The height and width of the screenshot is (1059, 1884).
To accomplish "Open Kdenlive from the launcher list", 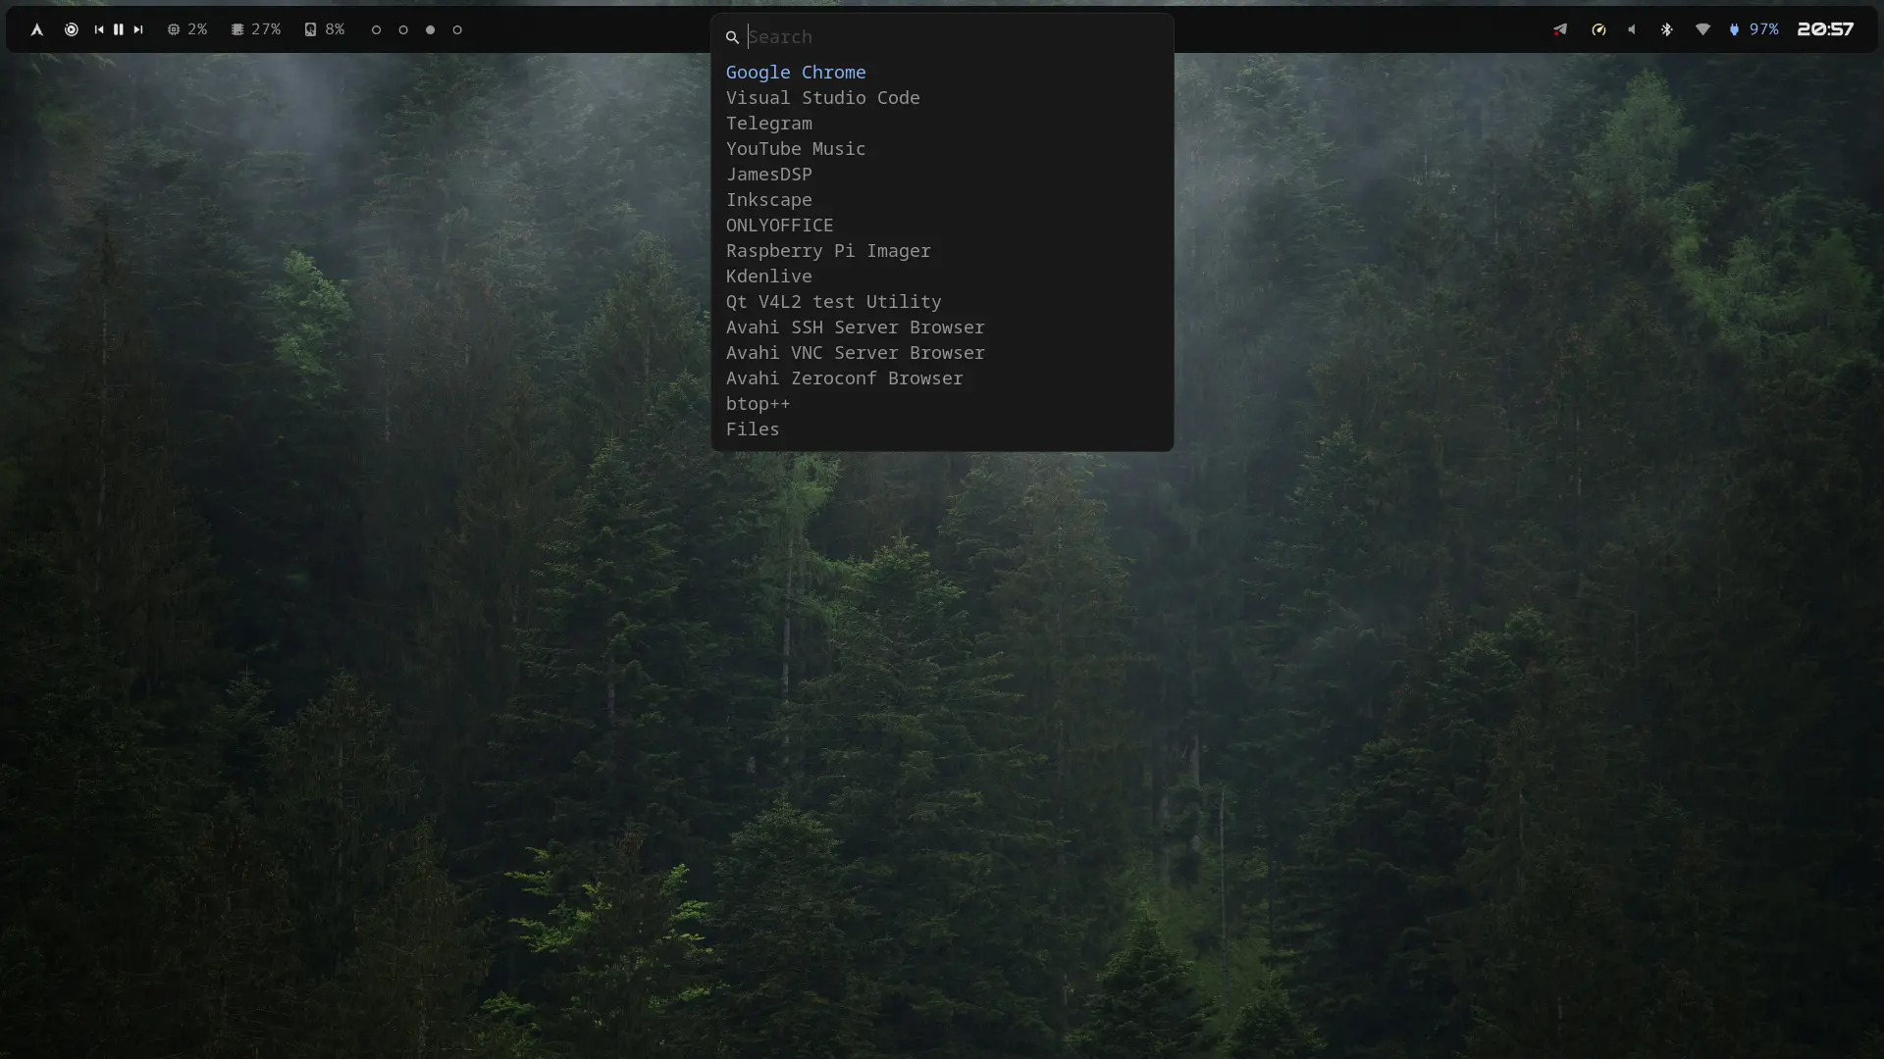I will [942, 277].
